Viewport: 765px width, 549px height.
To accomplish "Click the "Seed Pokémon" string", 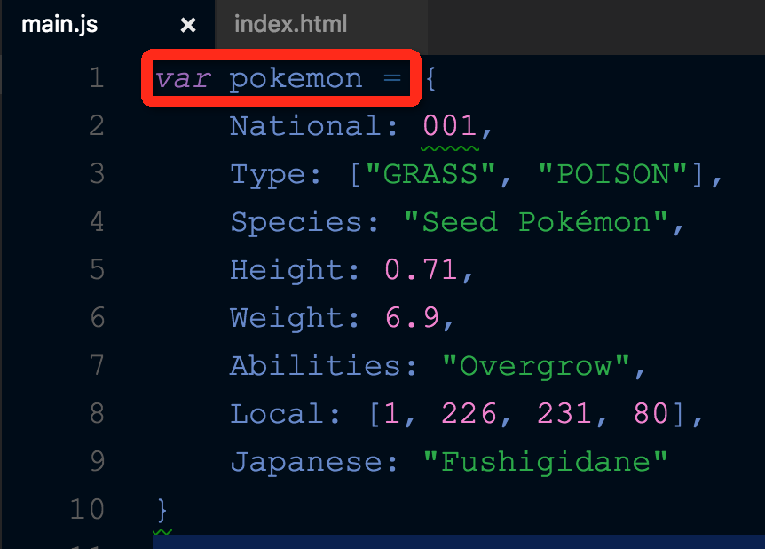I will [x=536, y=221].
